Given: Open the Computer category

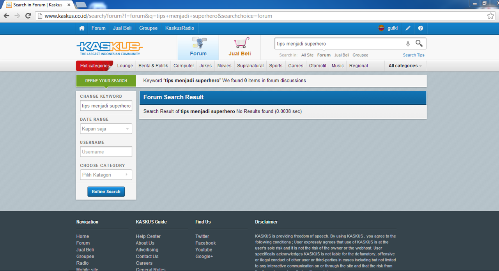Looking at the screenshot, I should [184, 66].
